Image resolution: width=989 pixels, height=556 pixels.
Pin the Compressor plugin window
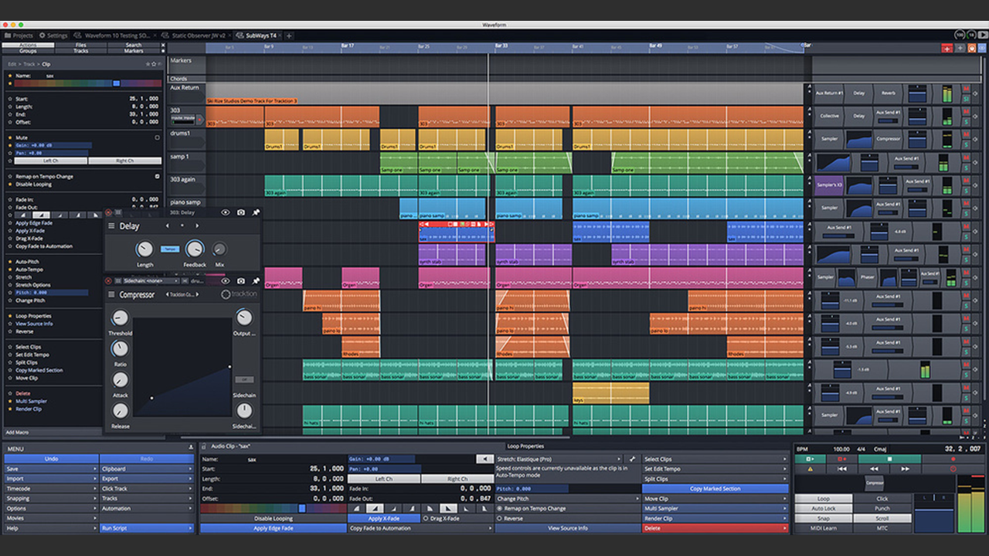tap(256, 281)
